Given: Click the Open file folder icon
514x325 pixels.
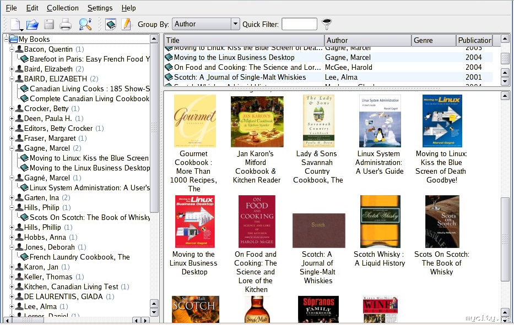Looking at the screenshot, I should (33, 24).
